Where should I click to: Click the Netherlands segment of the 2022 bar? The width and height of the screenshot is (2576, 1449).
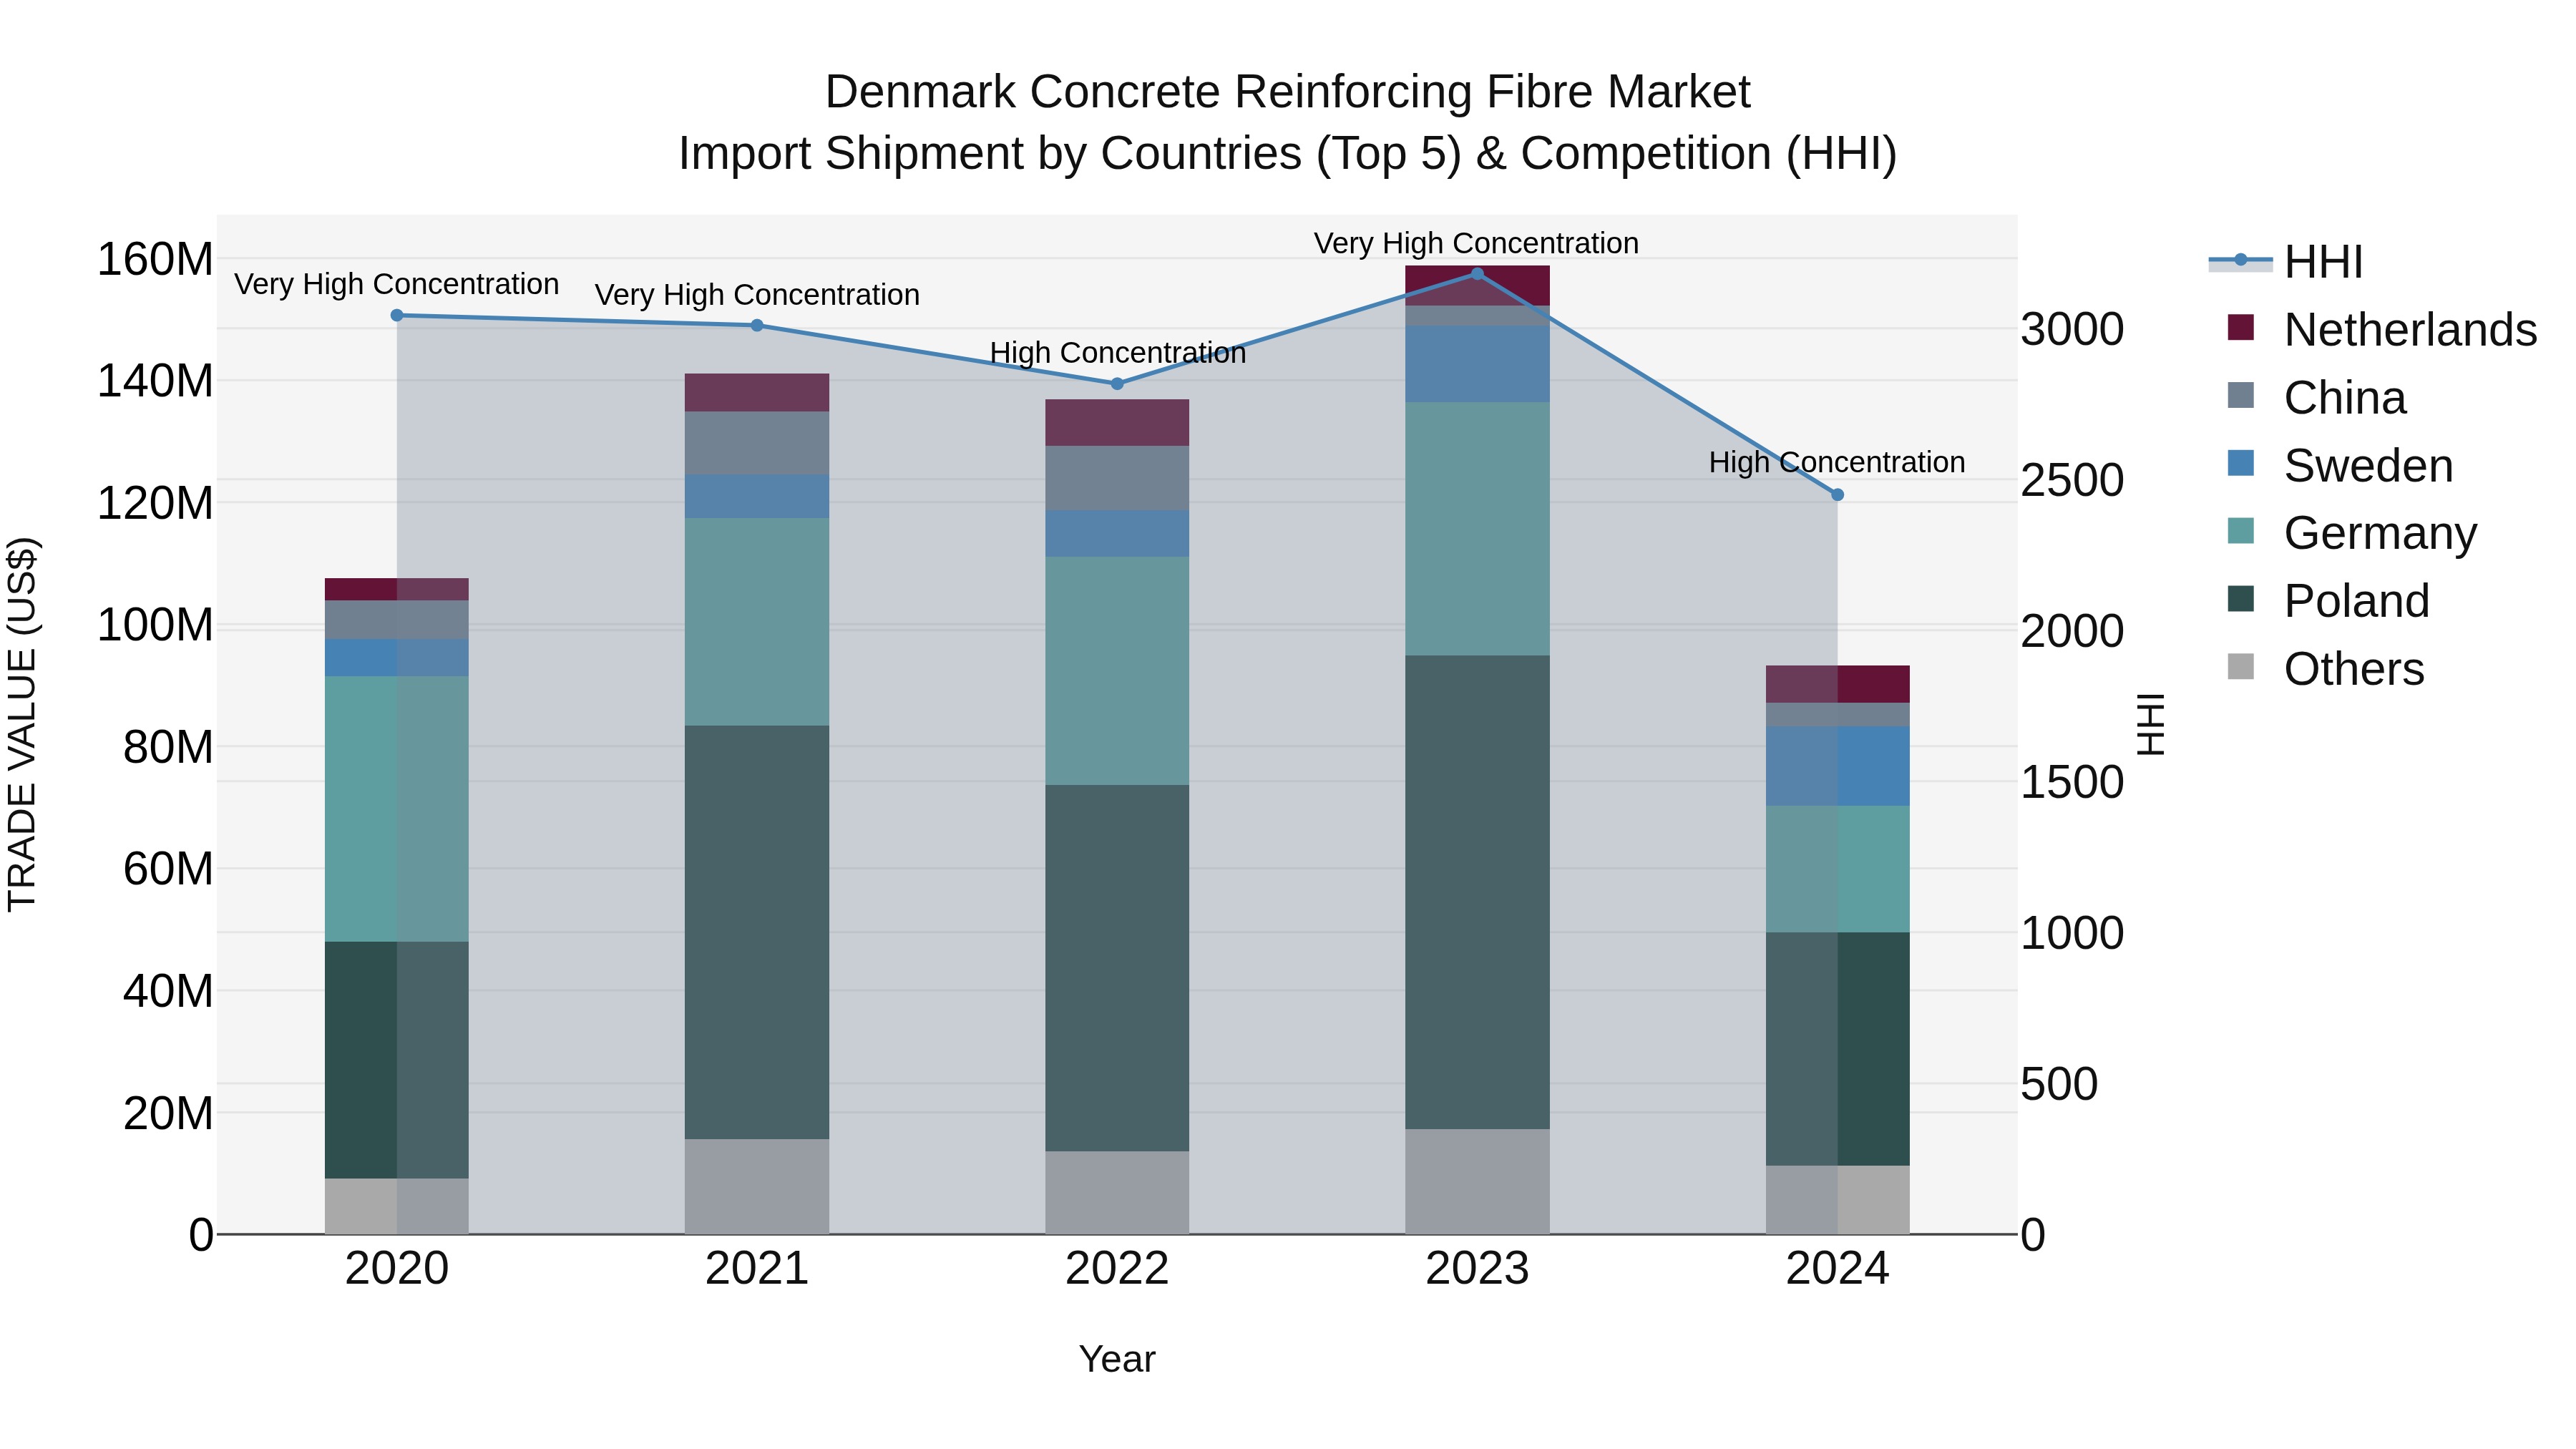(x=1117, y=423)
